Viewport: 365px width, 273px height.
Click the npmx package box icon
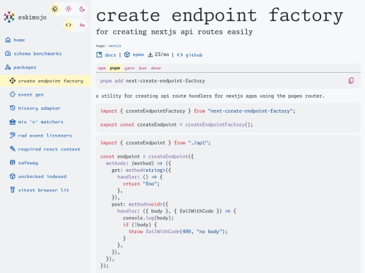127,55
